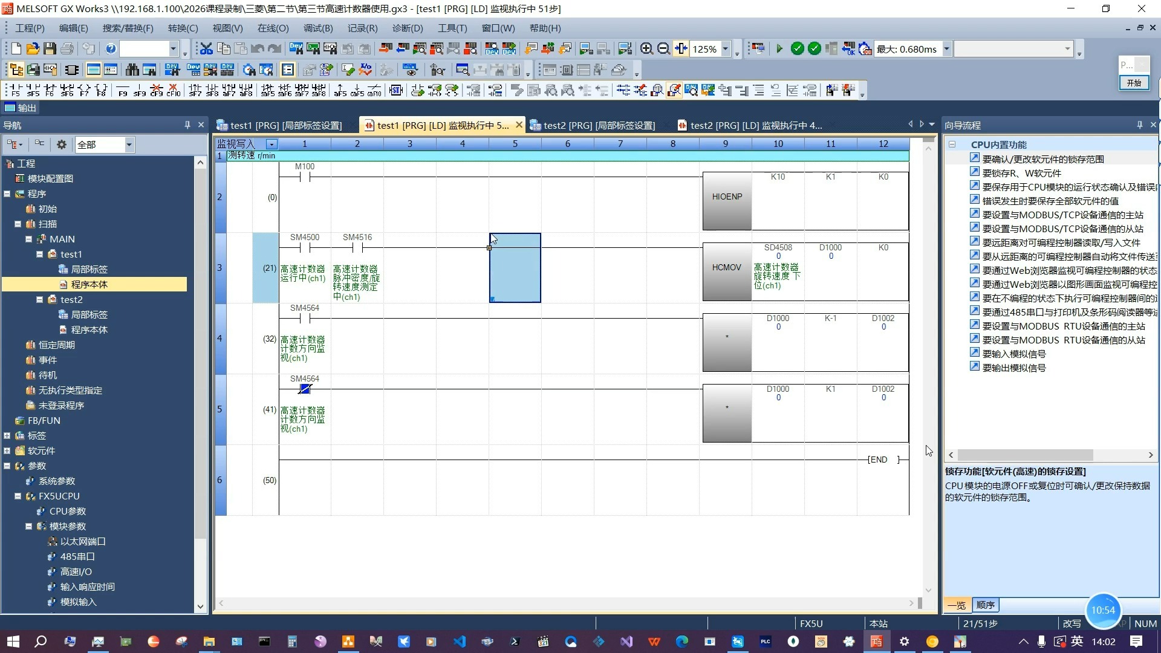Open the help question mark icon
1161x653 pixels.
tap(111, 49)
